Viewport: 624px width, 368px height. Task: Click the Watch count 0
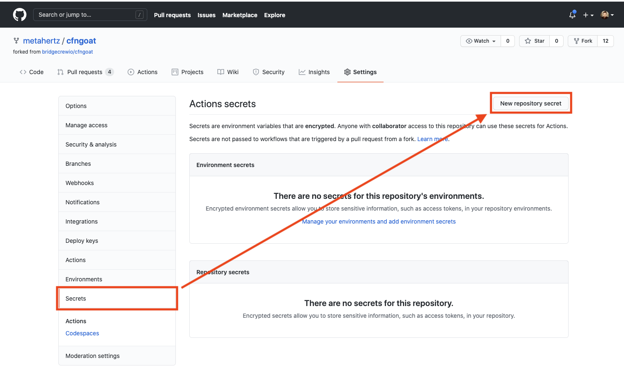click(508, 41)
